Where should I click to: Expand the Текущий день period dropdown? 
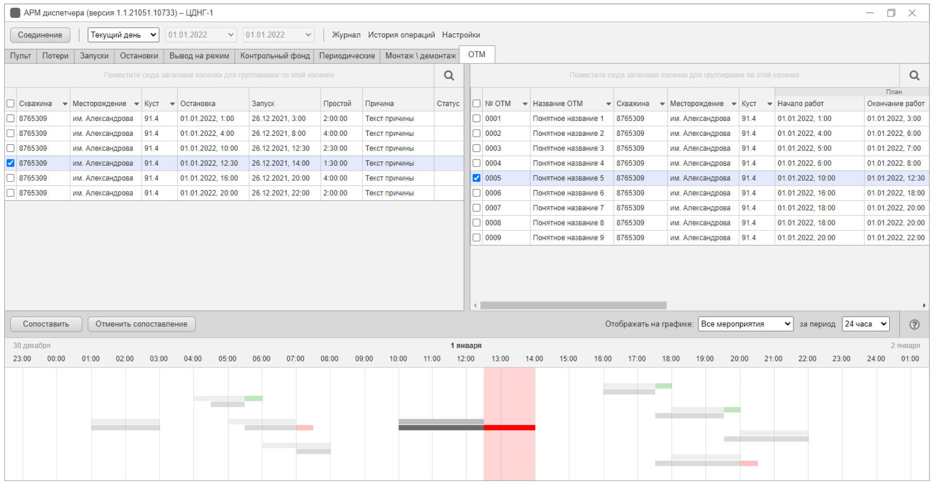pyautogui.click(x=123, y=35)
